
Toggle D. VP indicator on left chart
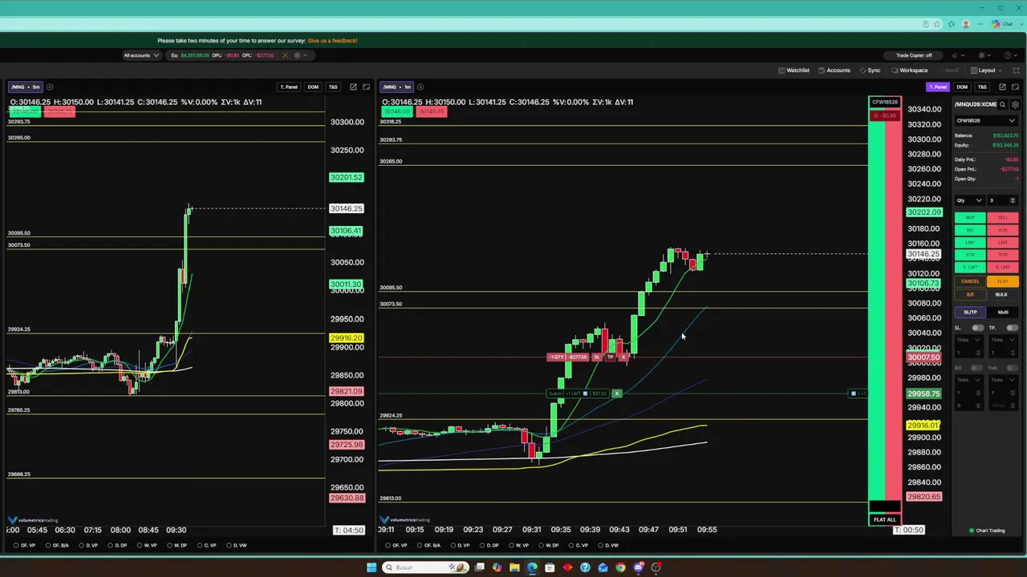point(87,545)
